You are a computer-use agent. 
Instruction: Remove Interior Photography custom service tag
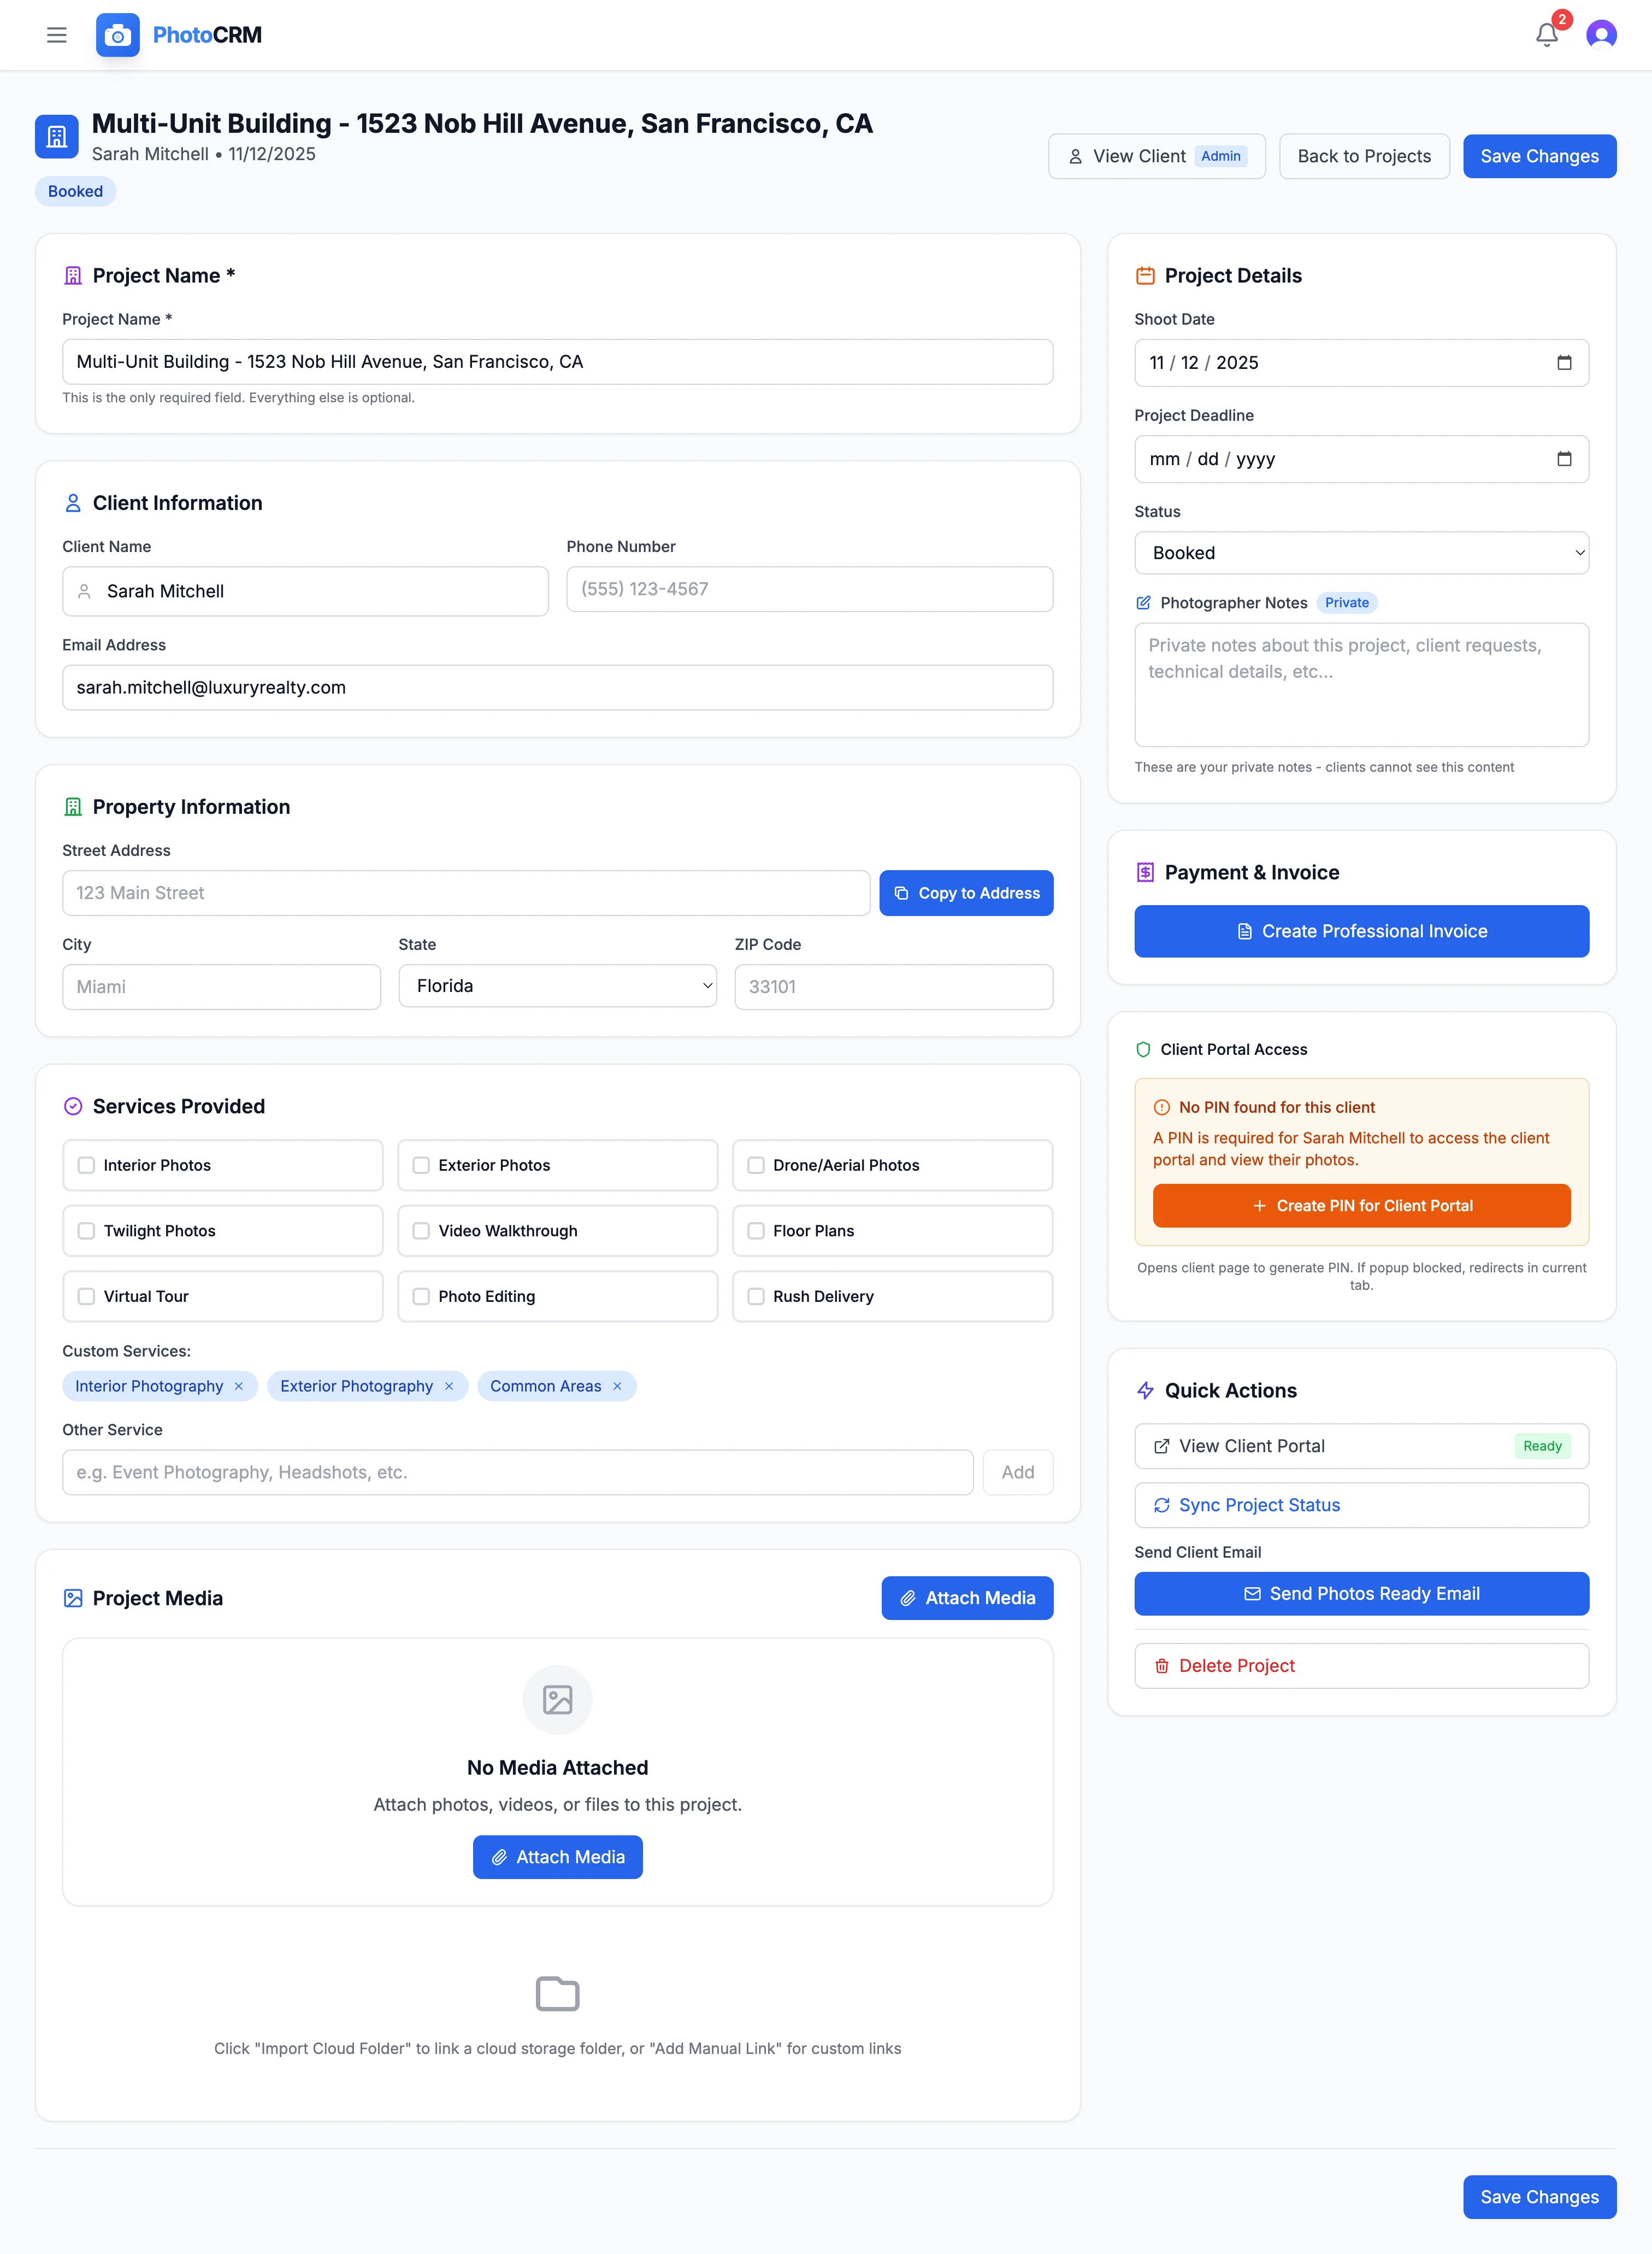coord(239,1386)
